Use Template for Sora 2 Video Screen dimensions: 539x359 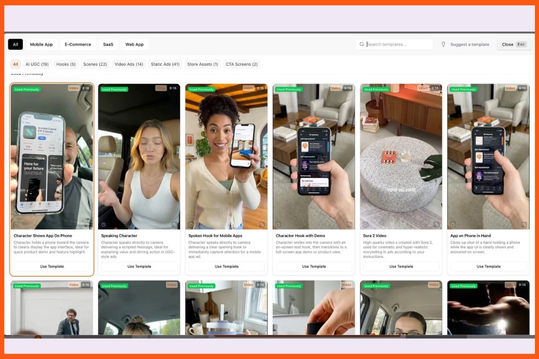tap(401, 267)
